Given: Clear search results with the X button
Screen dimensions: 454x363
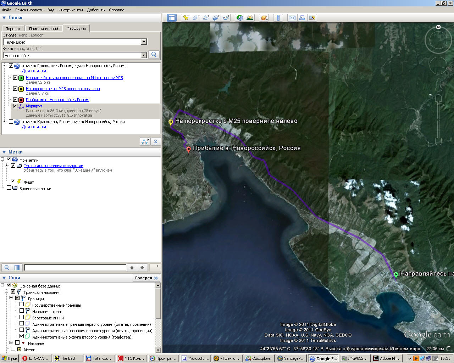Looking at the screenshot, I should pyautogui.click(x=156, y=141).
